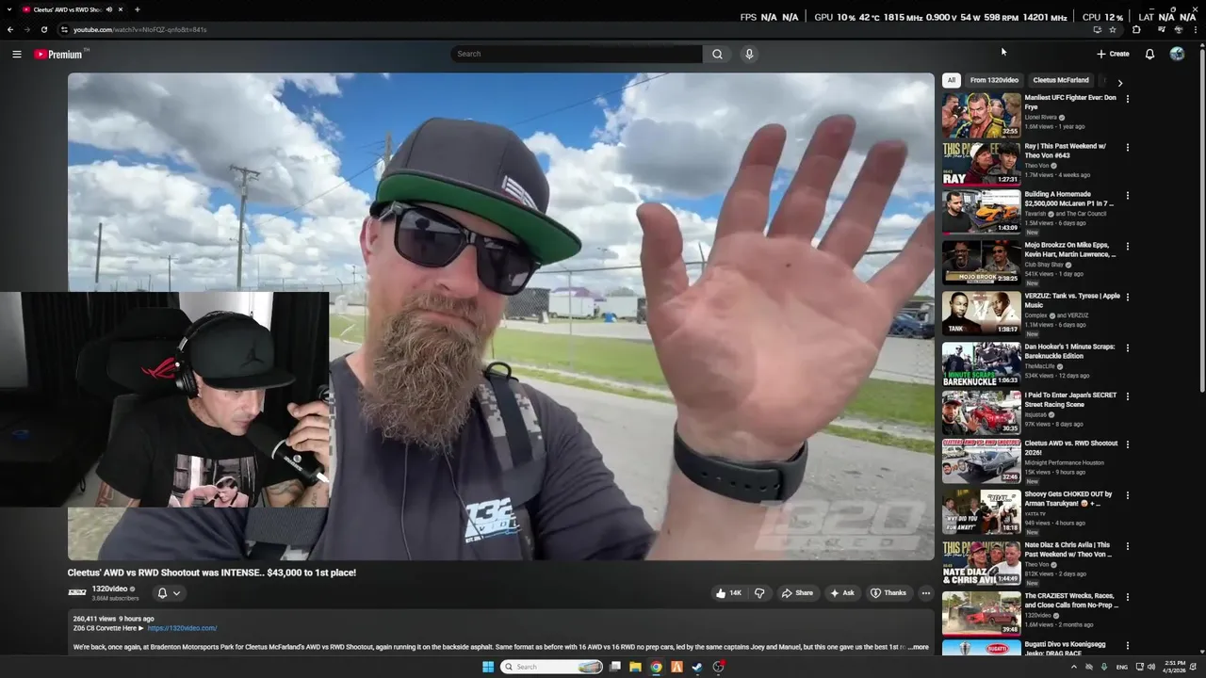Open a new browser tab

[x=137, y=9]
